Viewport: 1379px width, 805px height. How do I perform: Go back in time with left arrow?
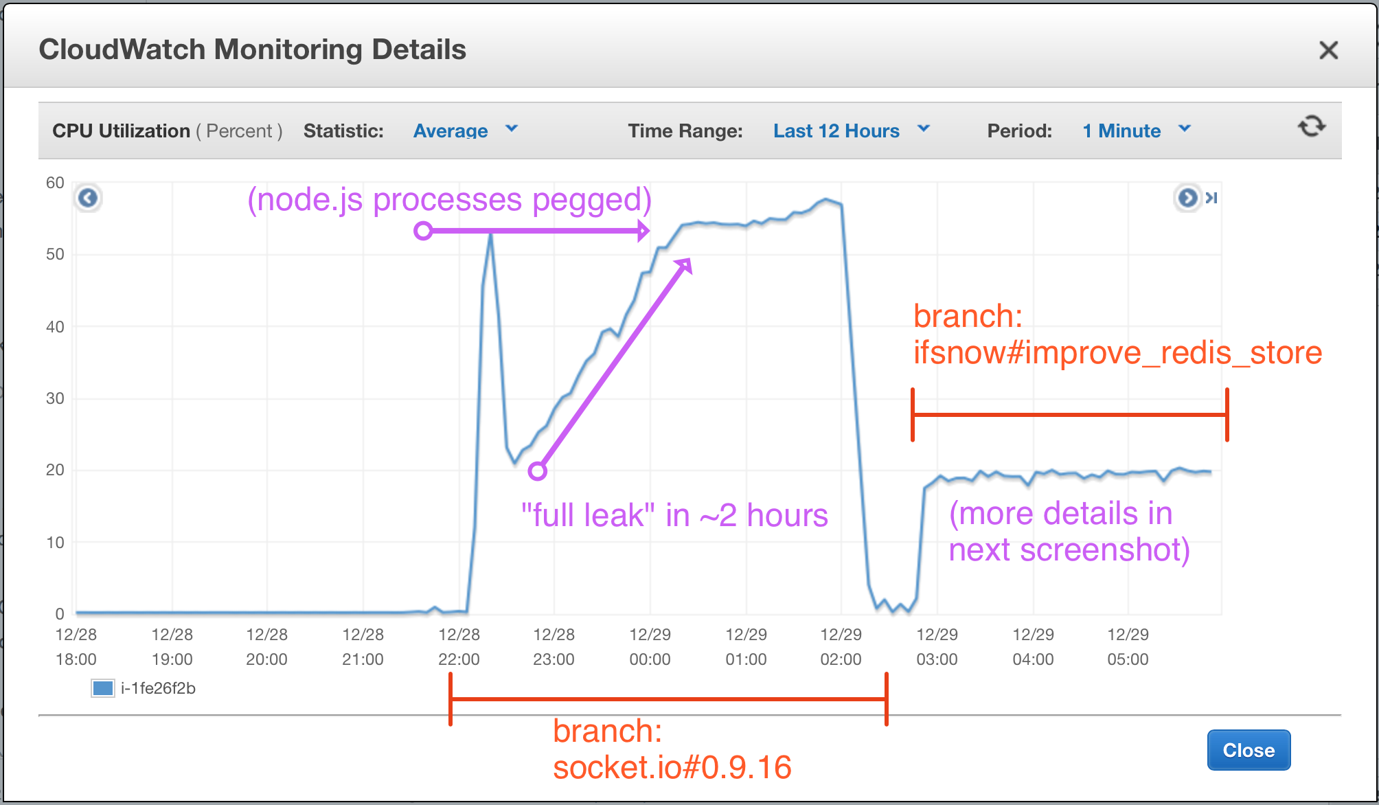(88, 198)
